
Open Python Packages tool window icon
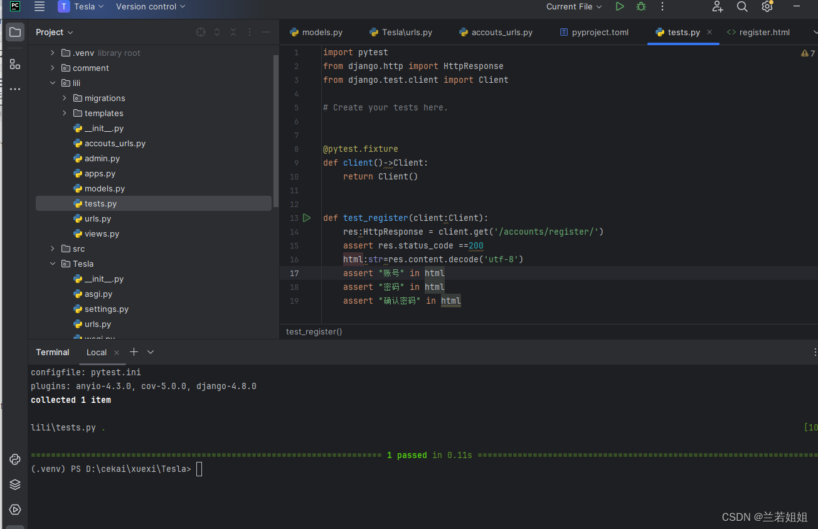coord(15,459)
